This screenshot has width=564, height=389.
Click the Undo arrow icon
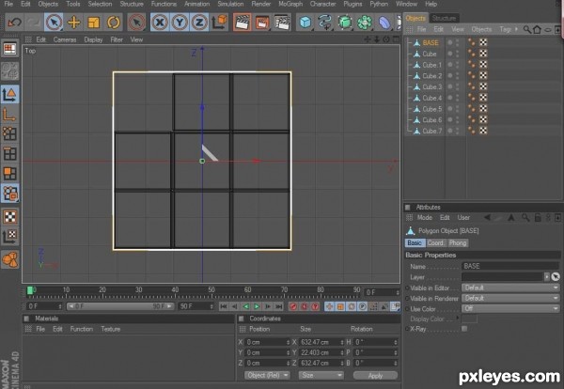click(14, 23)
